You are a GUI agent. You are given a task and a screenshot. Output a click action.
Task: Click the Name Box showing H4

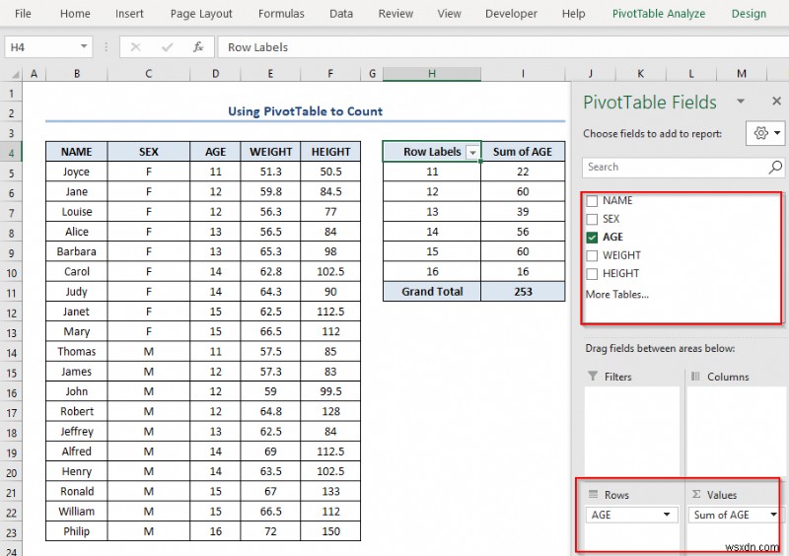[40, 47]
